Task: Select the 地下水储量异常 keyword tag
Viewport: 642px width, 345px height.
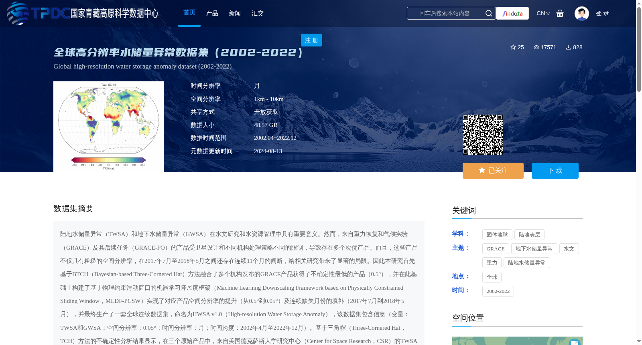Action: (x=534, y=249)
